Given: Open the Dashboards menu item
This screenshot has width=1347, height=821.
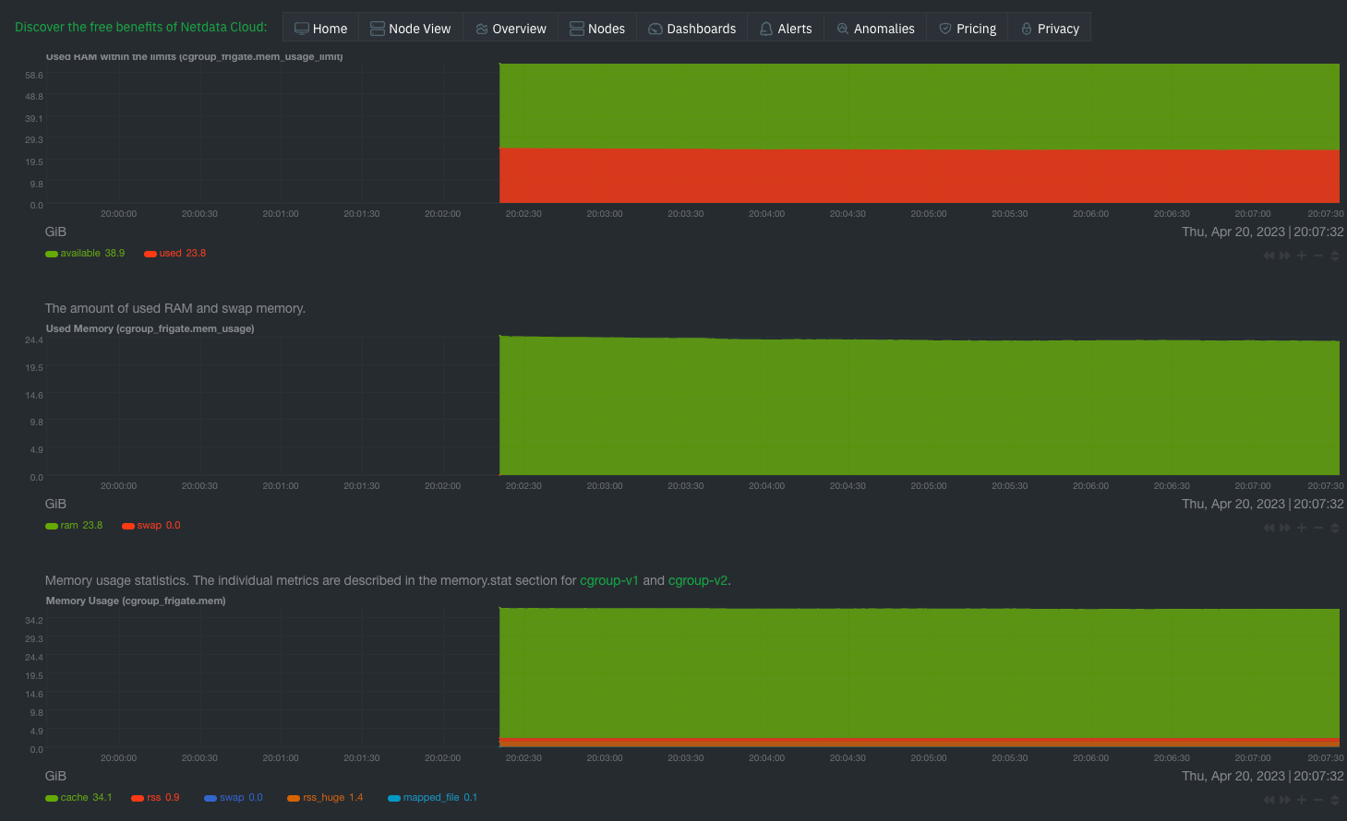Looking at the screenshot, I should click(692, 28).
